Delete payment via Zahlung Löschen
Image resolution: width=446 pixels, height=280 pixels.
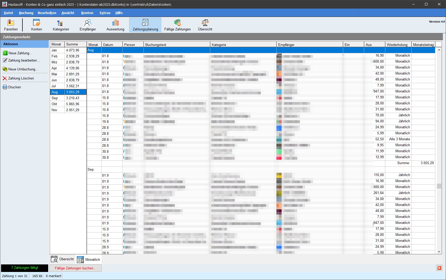tap(21, 78)
